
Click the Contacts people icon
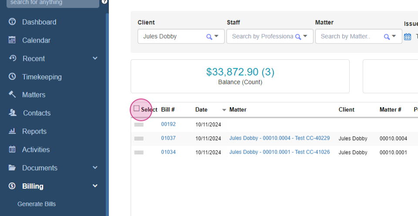coord(13,113)
